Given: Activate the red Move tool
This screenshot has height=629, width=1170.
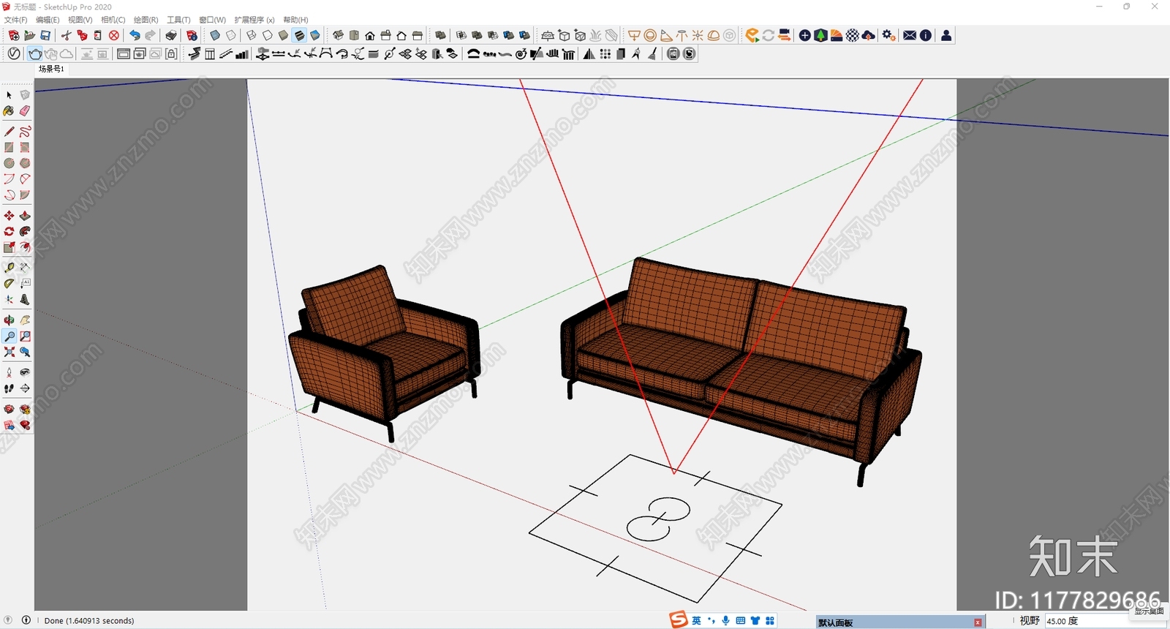Looking at the screenshot, I should pos(9,216).
